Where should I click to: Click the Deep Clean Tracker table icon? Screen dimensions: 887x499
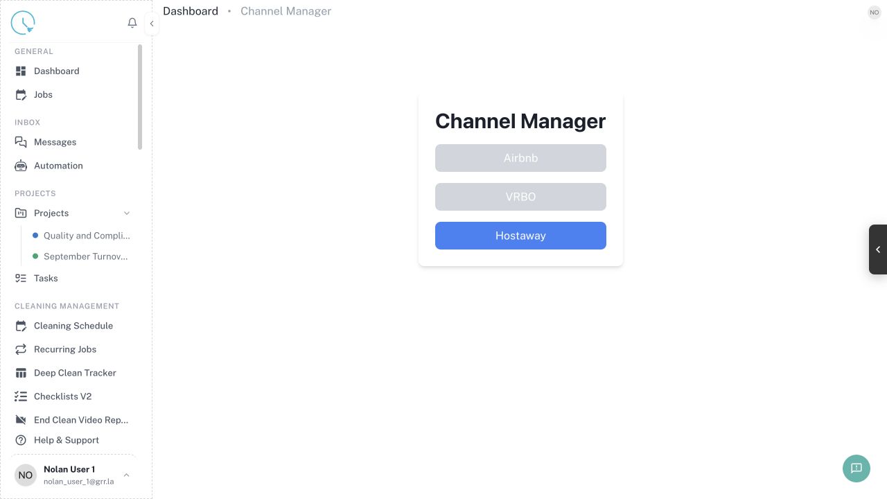(x=21, y=373)
